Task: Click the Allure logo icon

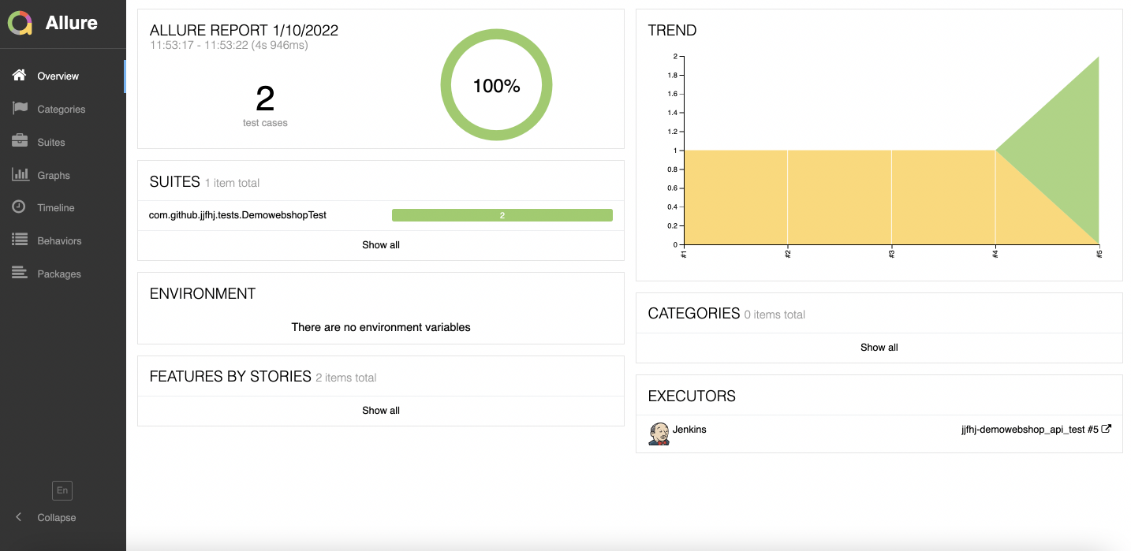Action: pos(21,23)
